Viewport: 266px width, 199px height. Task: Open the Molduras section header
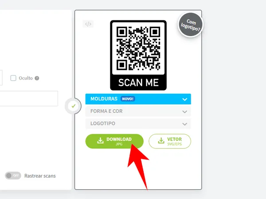pyautogui.click(x=138, y=99)
